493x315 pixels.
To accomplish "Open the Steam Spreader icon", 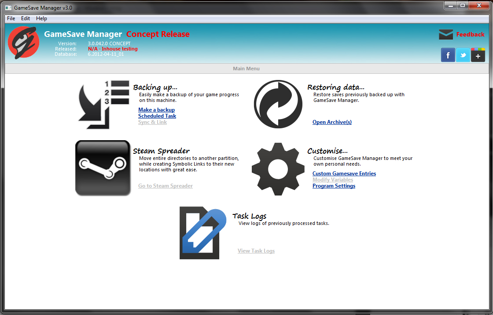I will [x=103, y=168].
